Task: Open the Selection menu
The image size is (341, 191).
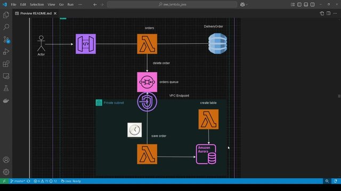Action: tap(37, 5)
